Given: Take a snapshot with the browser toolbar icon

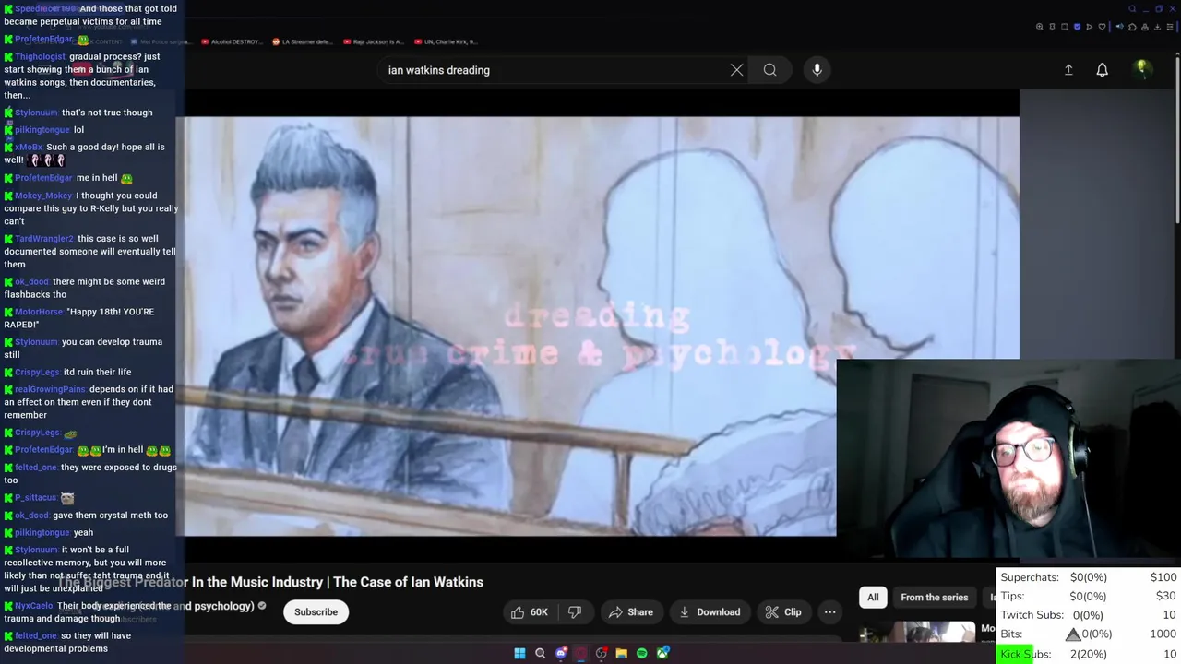Looking at the screenshot, I should pyautogui.click(x=1065, y=27).
